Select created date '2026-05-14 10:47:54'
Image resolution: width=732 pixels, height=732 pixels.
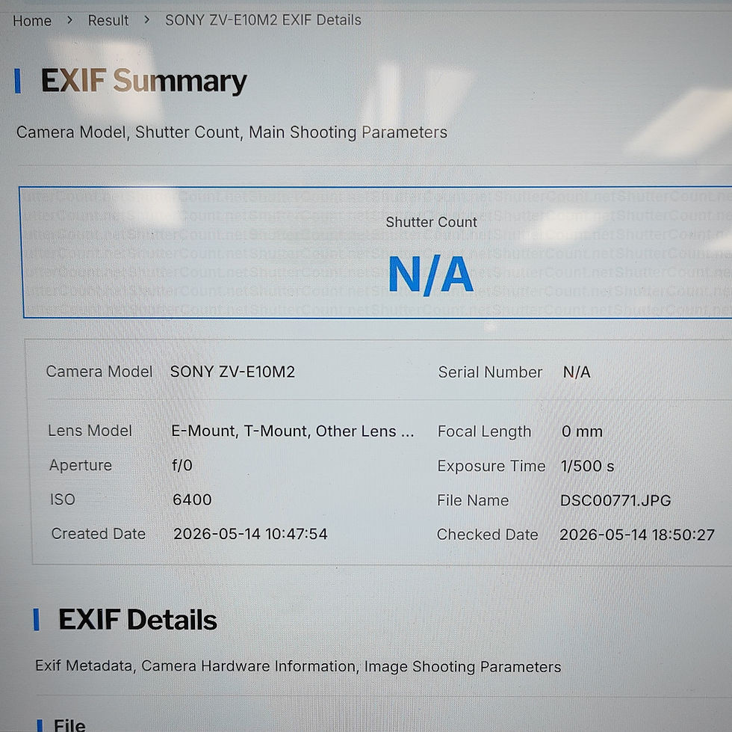click(250, 534)
